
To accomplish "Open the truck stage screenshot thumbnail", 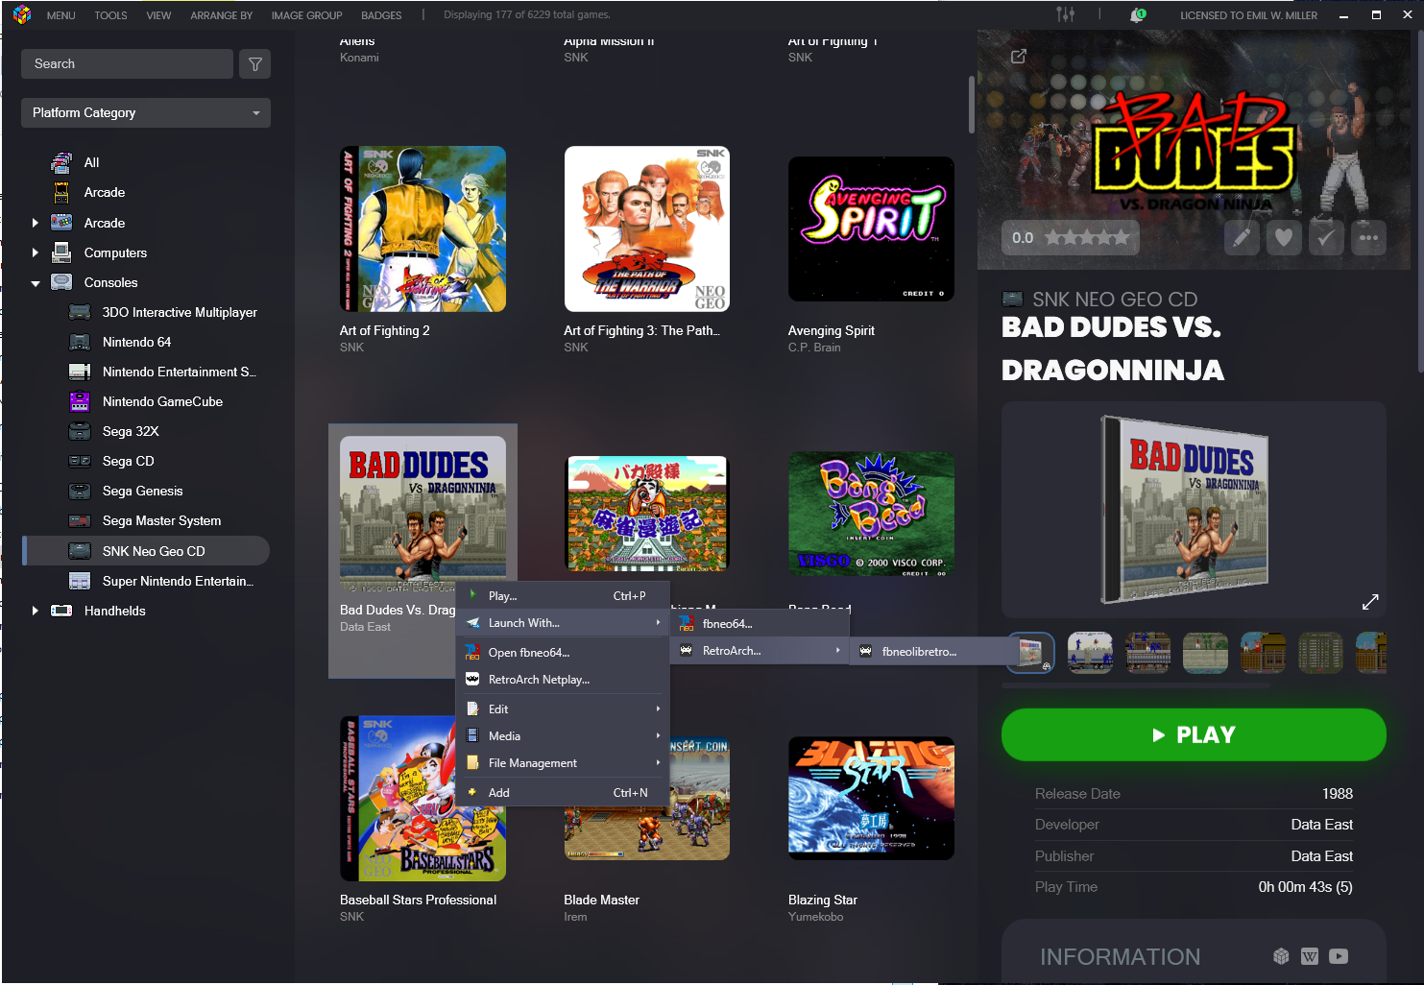I will pyautogui.click(x=1090, y=652).
